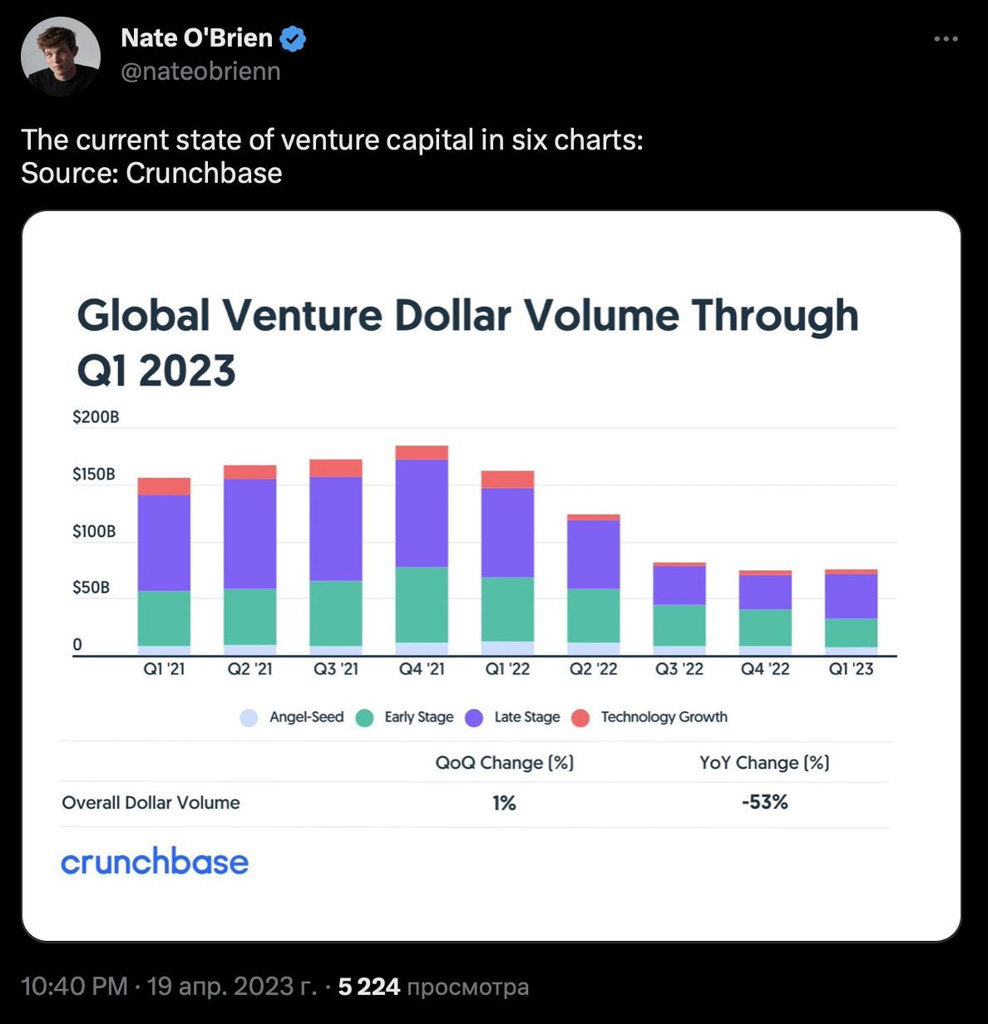The width and height of the screenshot is (988, 1024).
Task: Click the Q4 '21 bar in chart
Action: tap(422, 550)
